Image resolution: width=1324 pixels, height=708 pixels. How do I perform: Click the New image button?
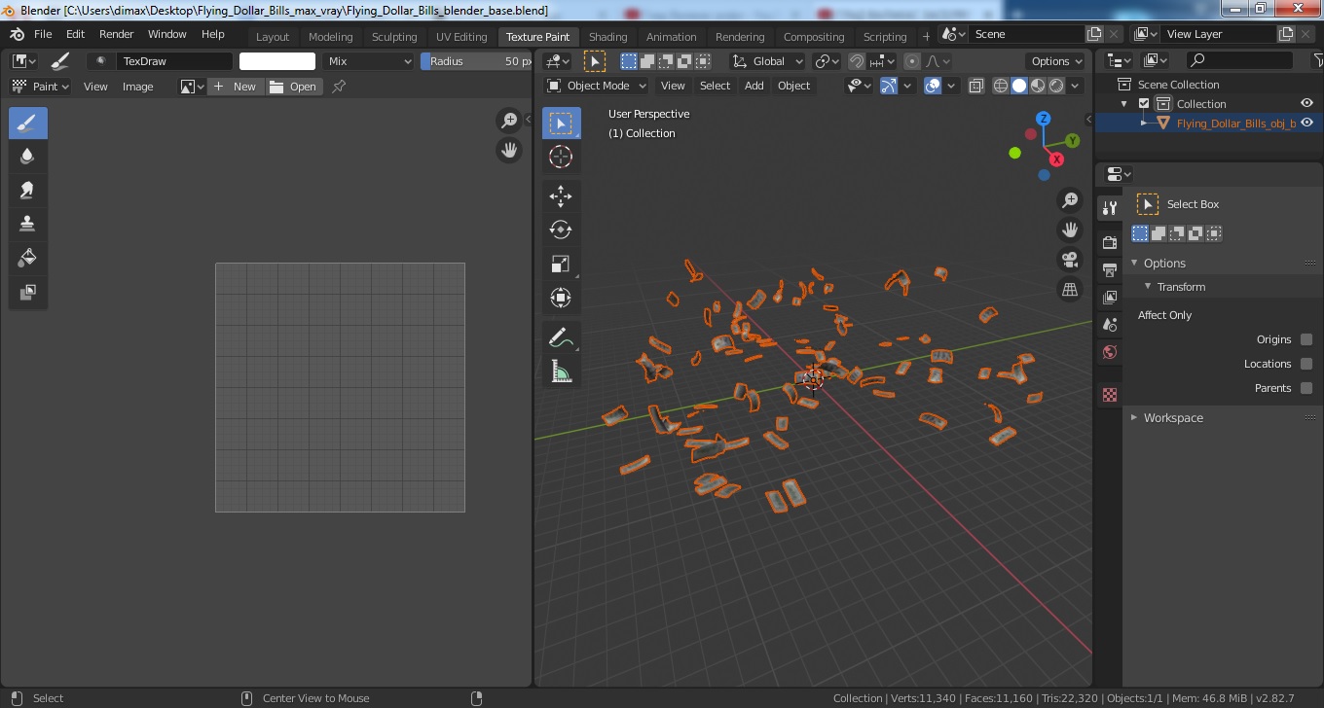(x=235, y=87)
